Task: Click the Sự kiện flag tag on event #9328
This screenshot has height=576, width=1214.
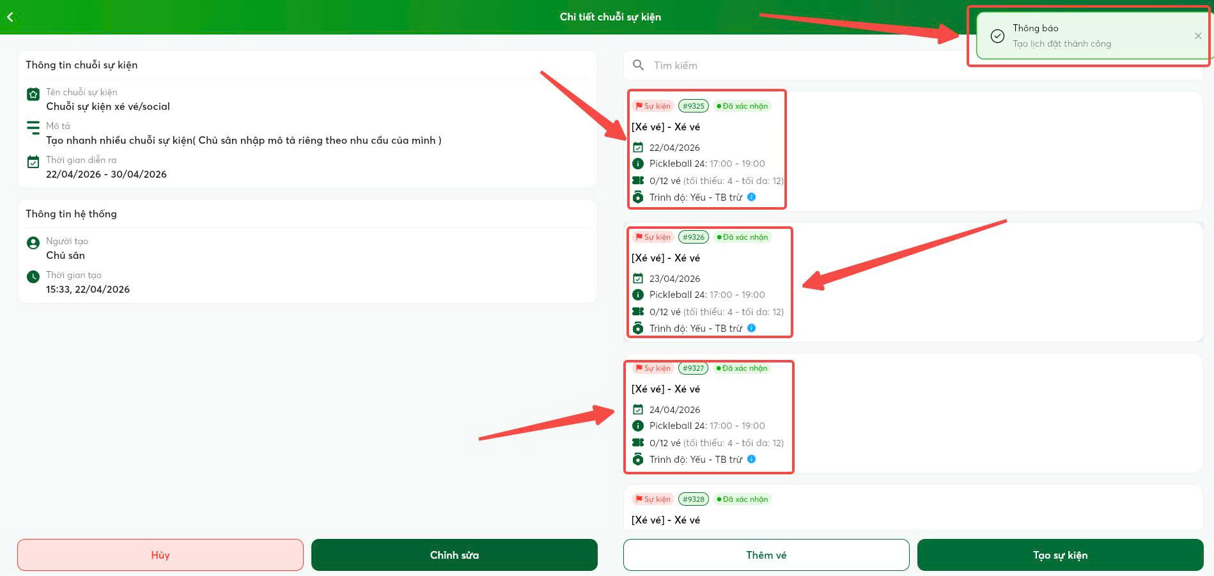Action: pyautogui.click(x=653, y=499)
